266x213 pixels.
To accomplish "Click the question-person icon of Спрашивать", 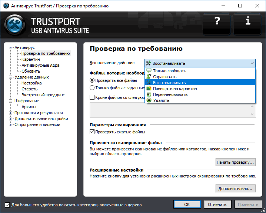I will point(149,77).
